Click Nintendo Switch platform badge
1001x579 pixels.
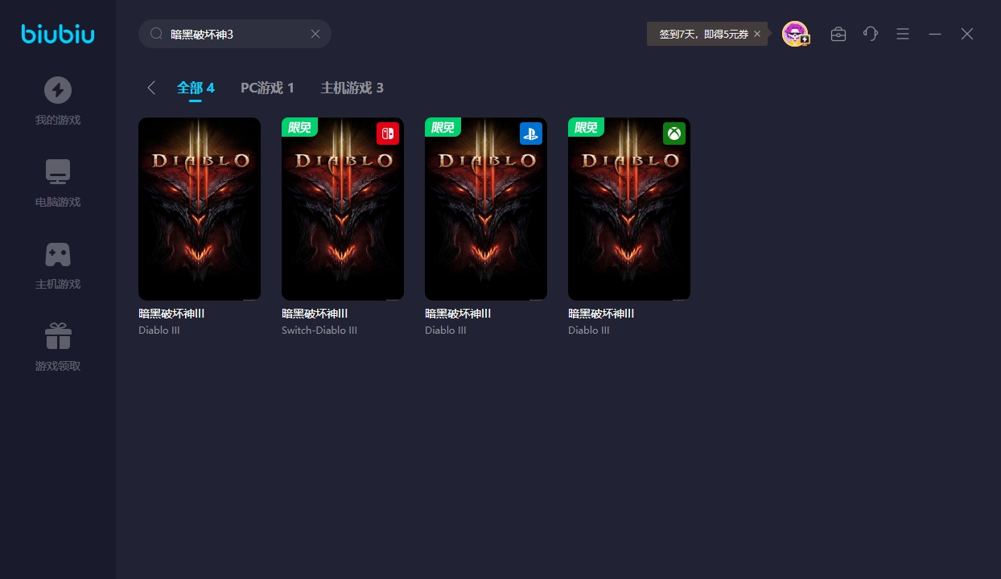coord(388,133)
